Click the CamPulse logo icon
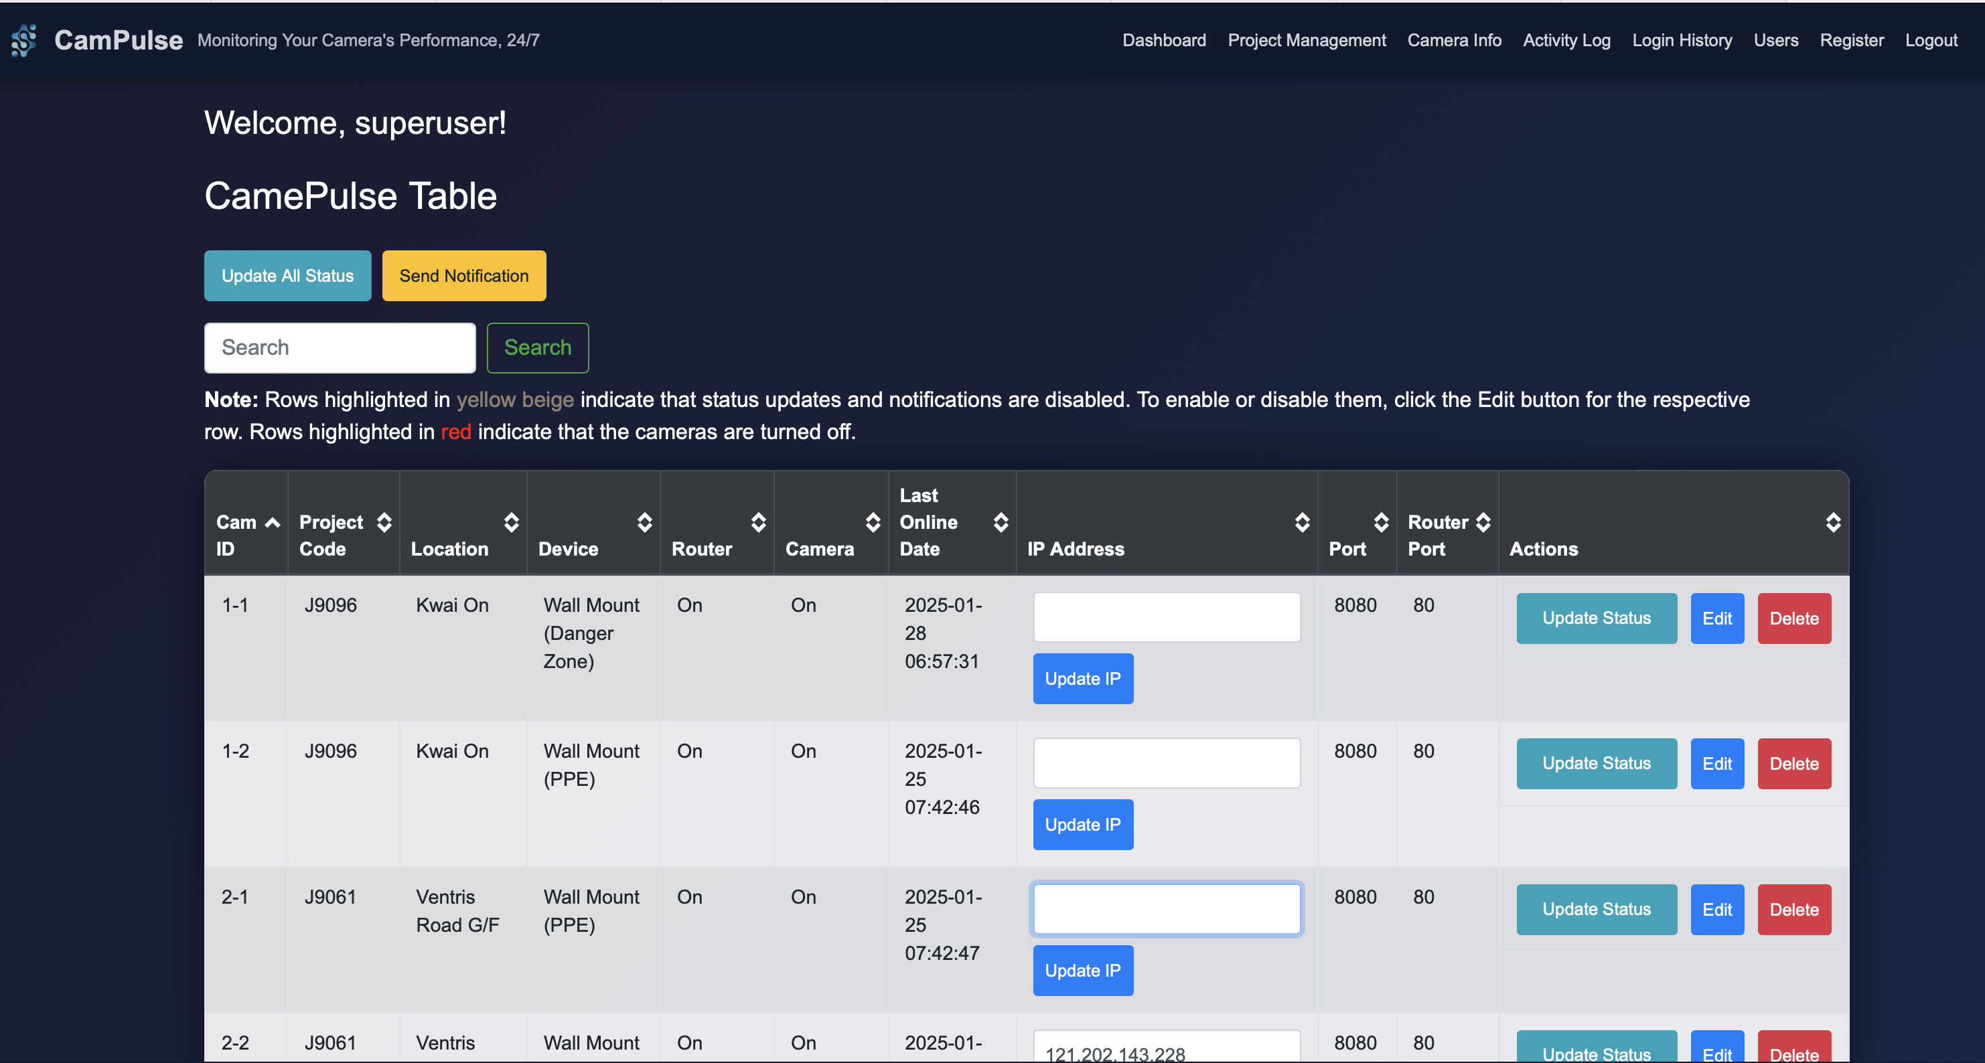 point(24,40)
